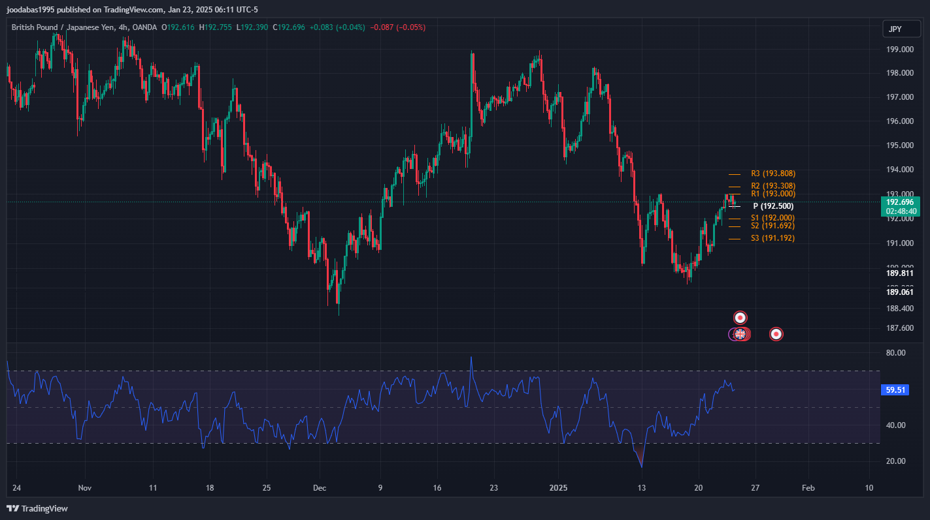Click the 187.600 price axis label
This screenshot has height=520, width=930.
click(900, 328)
